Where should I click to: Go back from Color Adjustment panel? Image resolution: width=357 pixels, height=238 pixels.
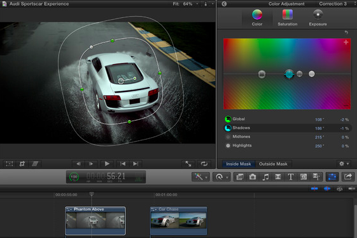pyautogui.click(x=224, y=4)
